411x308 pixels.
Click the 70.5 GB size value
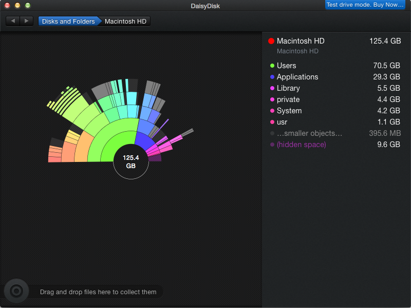coord(387,66)
